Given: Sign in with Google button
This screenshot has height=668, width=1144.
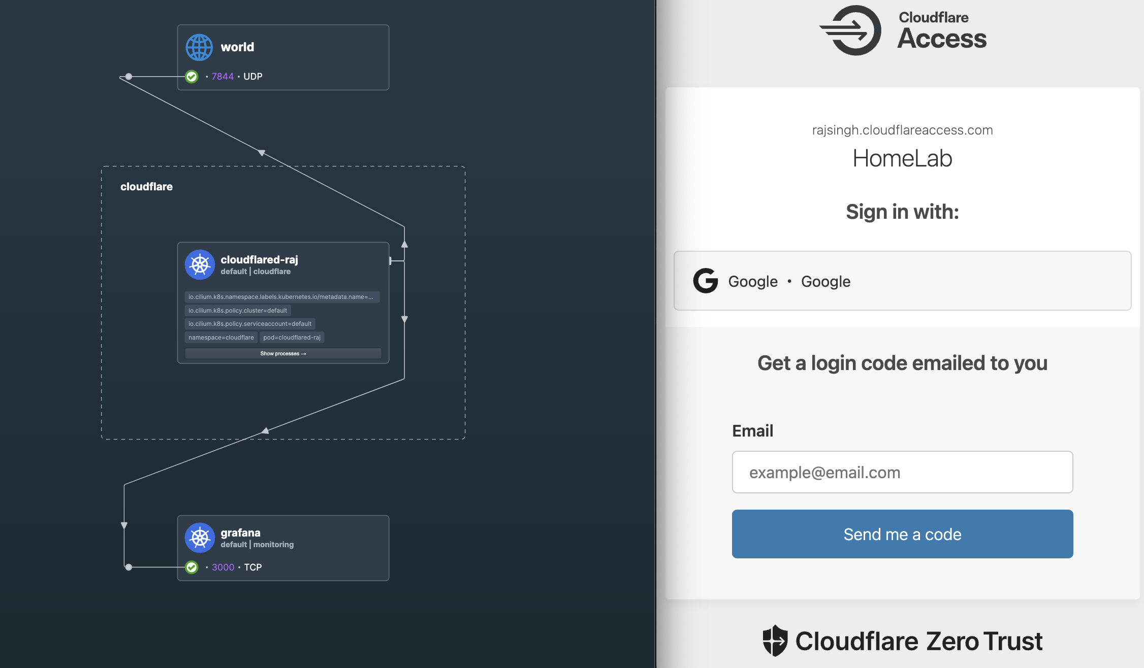Looking at the screenshot, I should (x=902, y=281).
